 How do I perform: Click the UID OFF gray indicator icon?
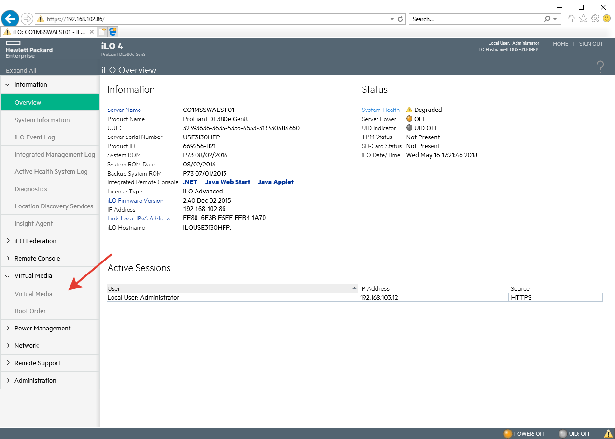point(409,128)
